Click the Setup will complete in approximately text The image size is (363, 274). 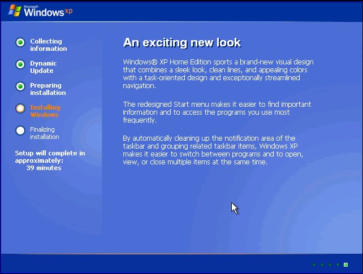50,156
